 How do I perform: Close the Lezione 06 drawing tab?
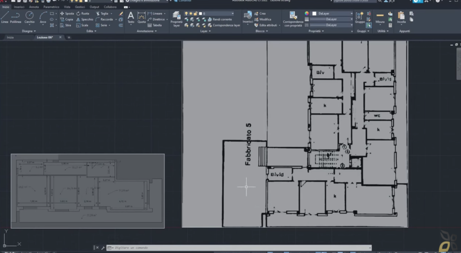tap(60, 37)
